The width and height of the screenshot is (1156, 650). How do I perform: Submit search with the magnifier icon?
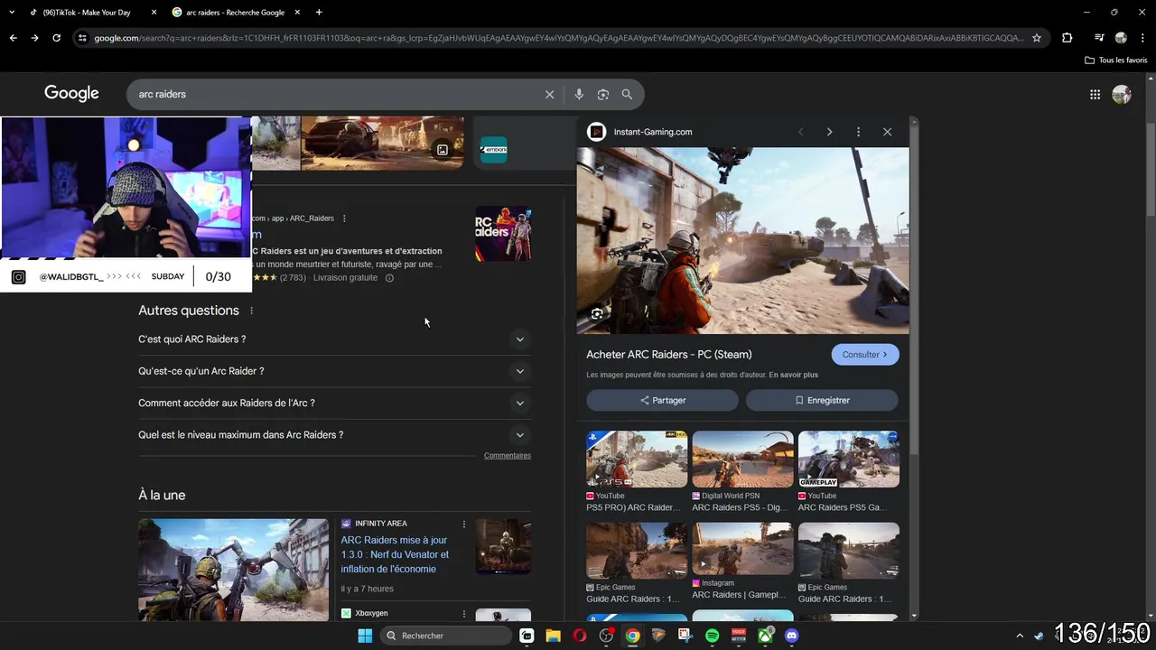[x=627, y=94]
